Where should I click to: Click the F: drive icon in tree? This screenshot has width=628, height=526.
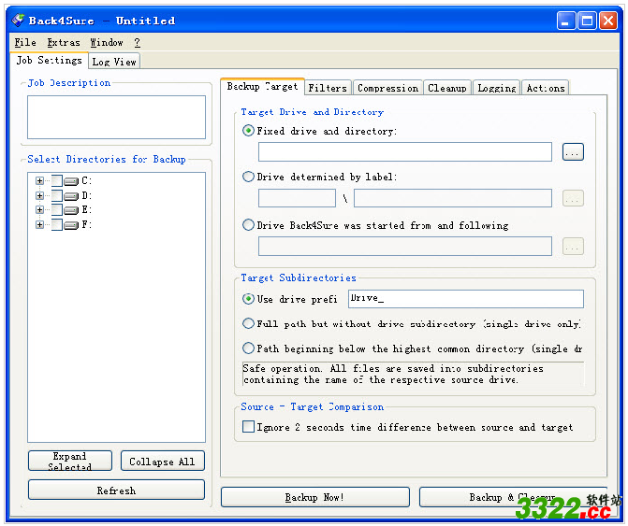point(71,225)
